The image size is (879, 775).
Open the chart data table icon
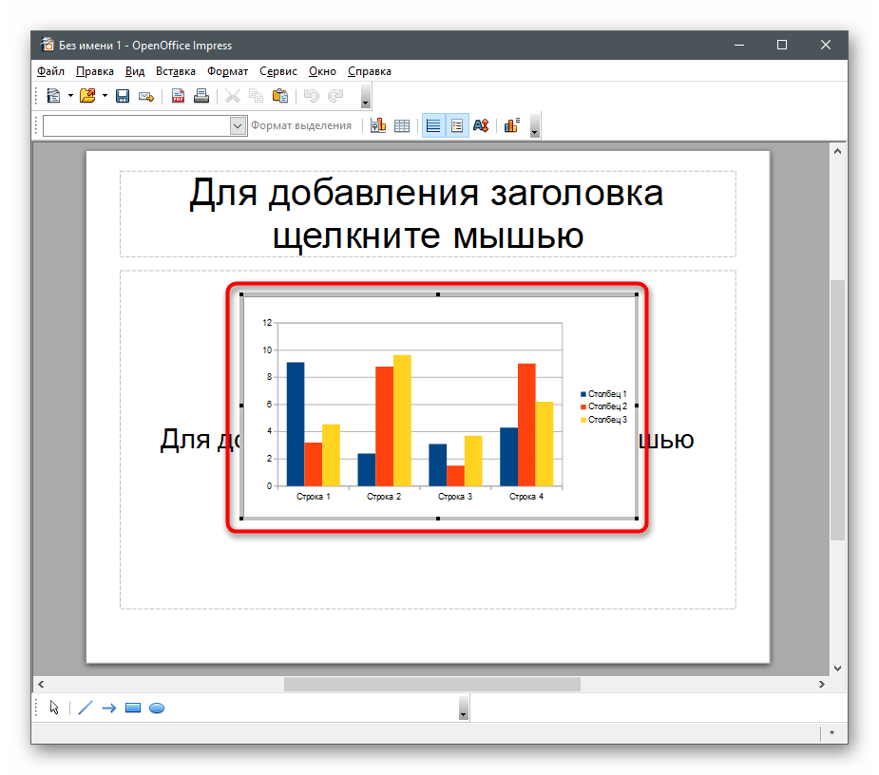[x=402, y=125]
